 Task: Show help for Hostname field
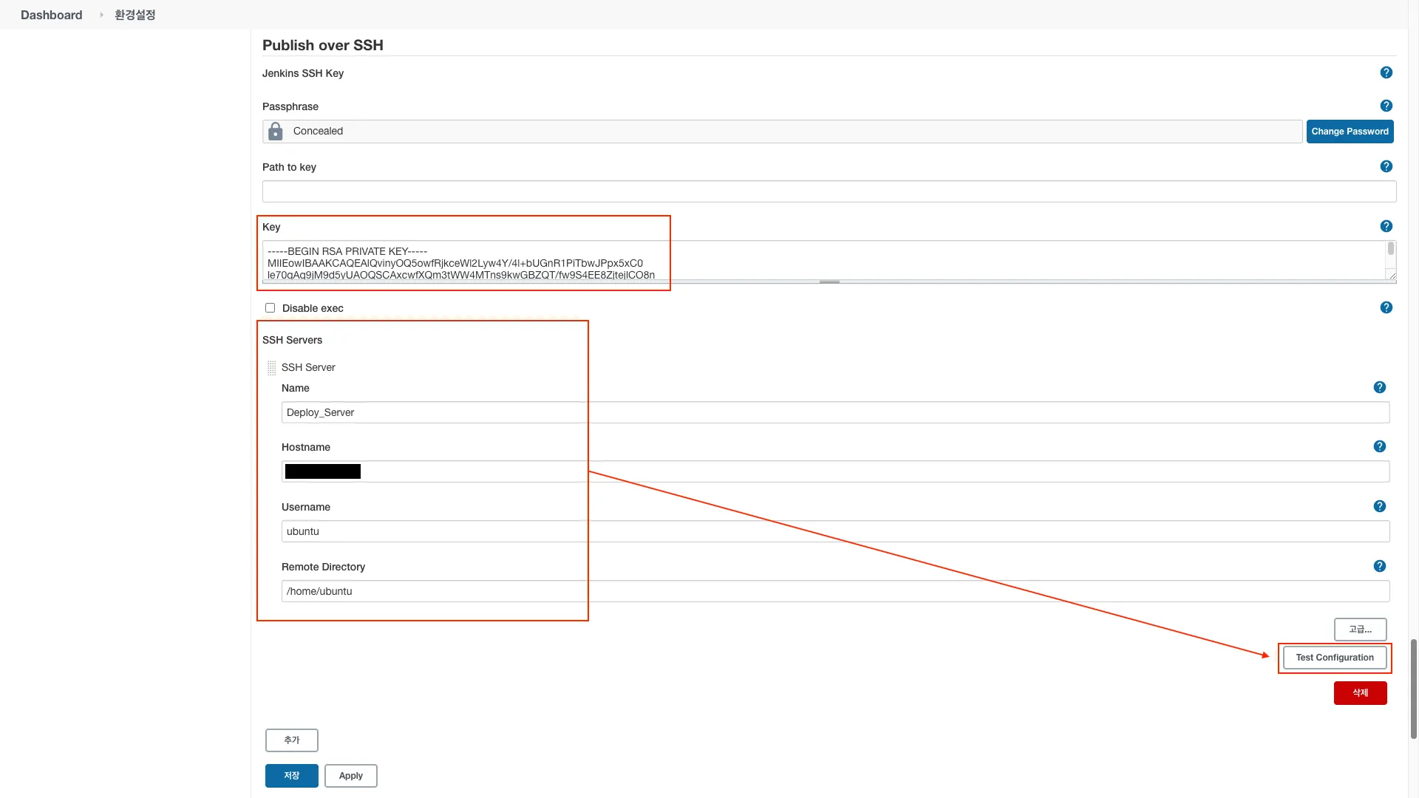coord(1379,446)
